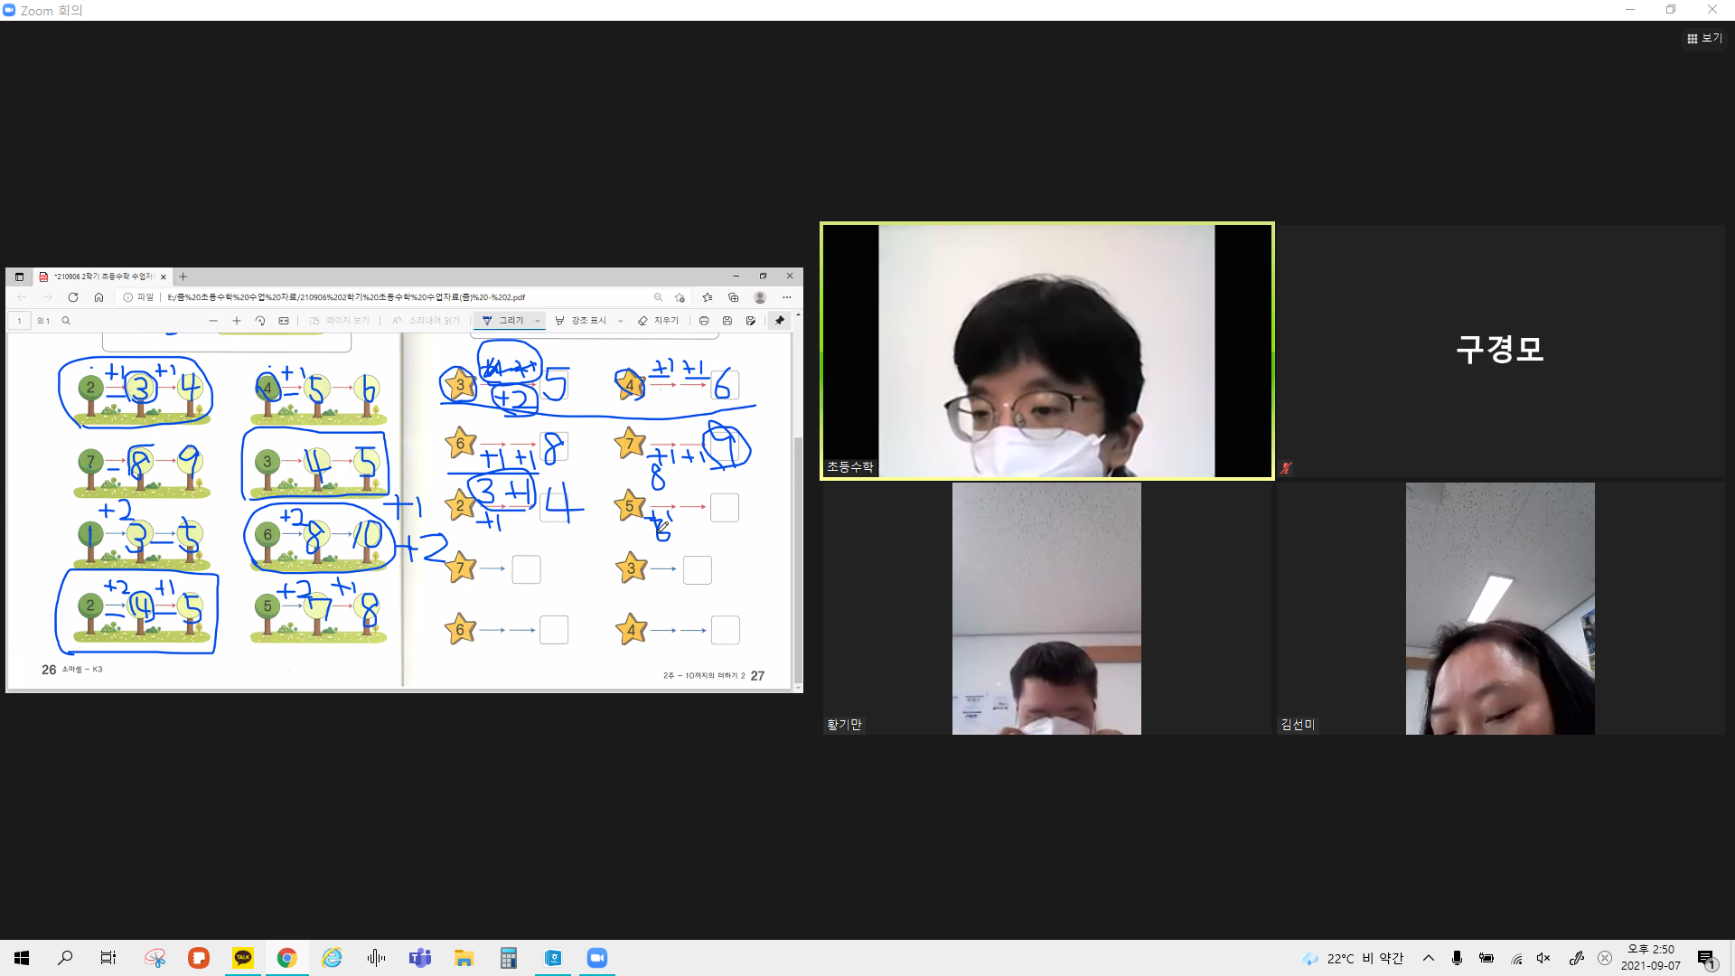Zoom in the PDF with plus
Image resolution: width=1735 pixels, height=976 pixels.
237,321
